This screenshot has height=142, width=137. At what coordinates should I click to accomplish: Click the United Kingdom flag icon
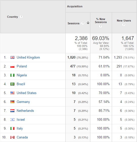click(12, 57)
